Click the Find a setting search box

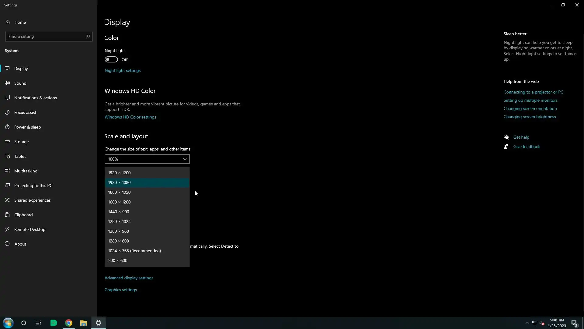click(x=46, y=36)
